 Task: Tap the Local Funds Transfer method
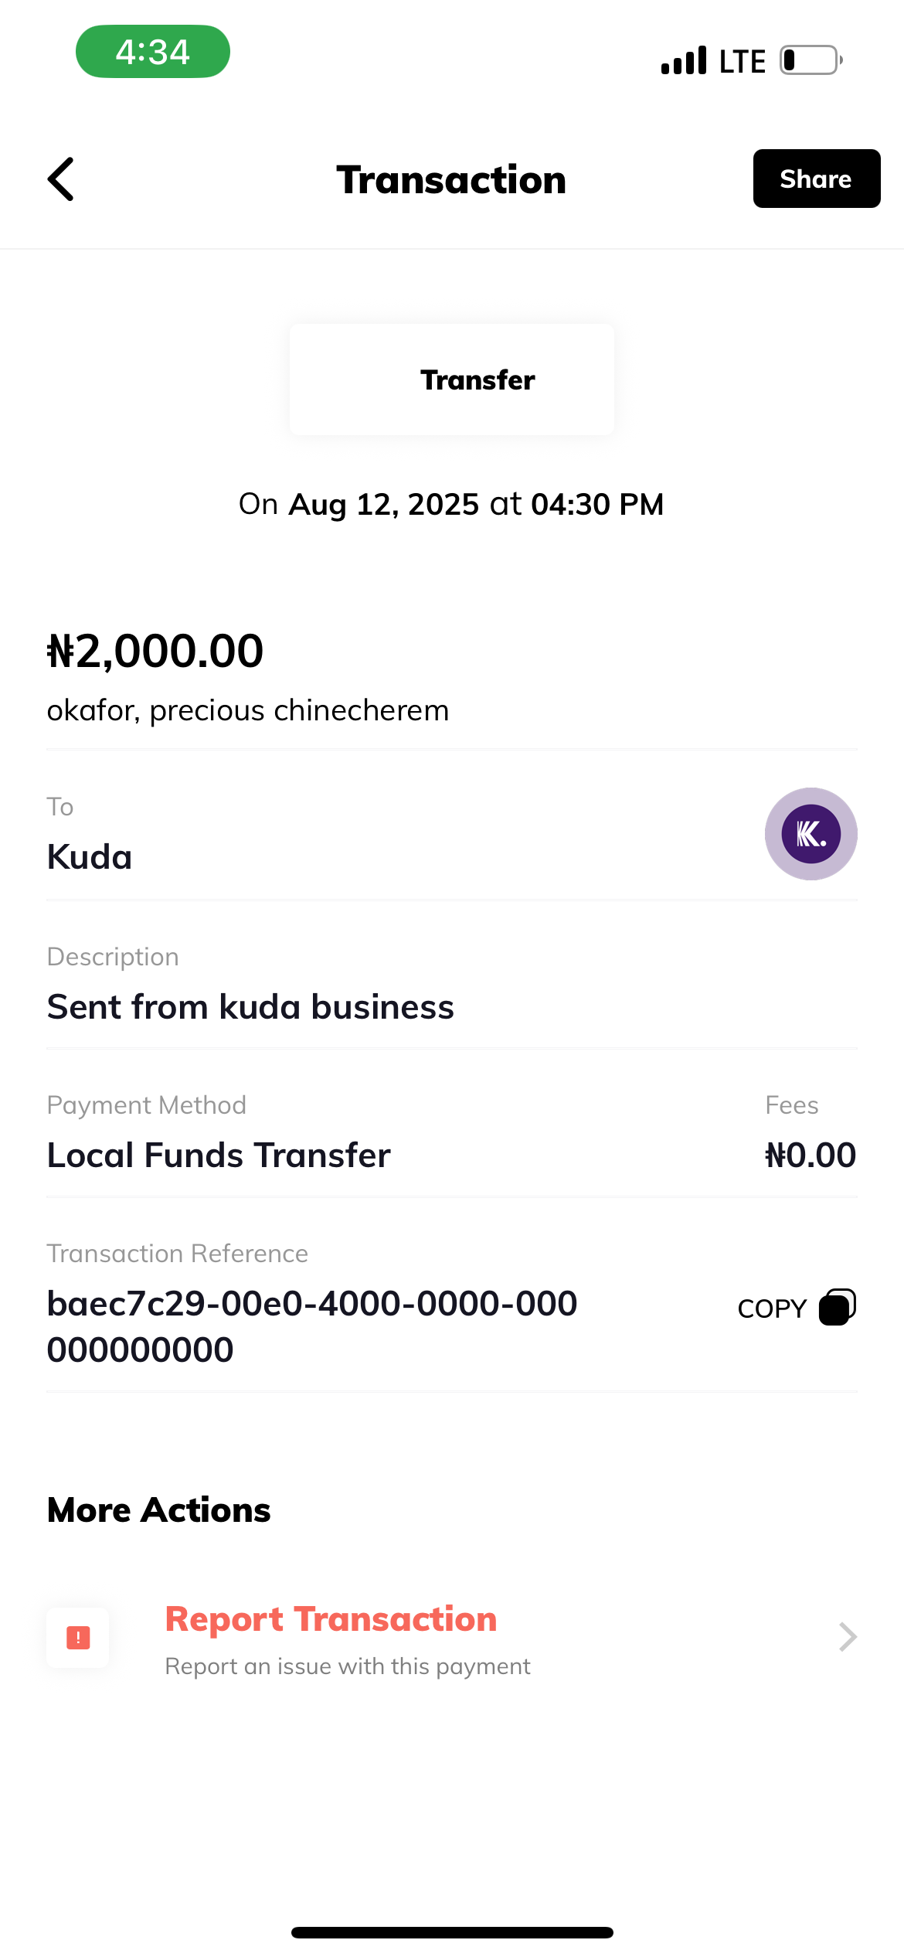[219, 1155]
